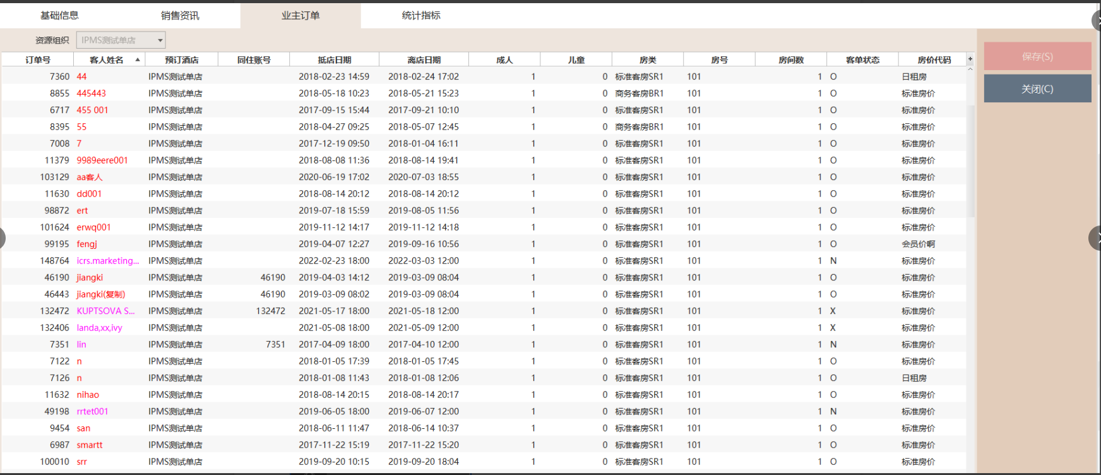Click arrival date 2020-06-19 17:02
Screen dimensions: 1101x475
pyautogui.click(x=334, y=177)
